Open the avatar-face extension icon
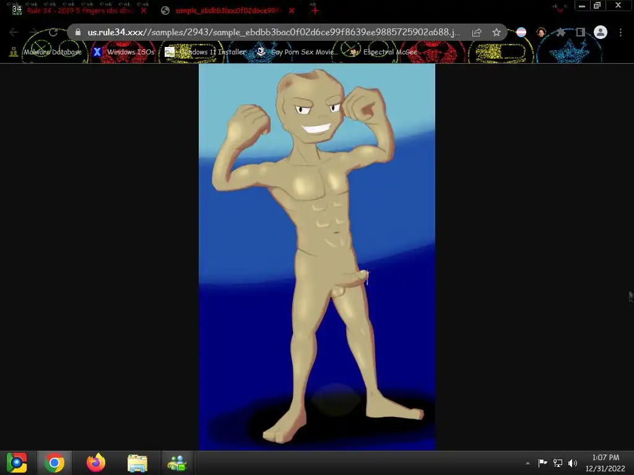This screenshot has width=634, height=475. pos(541,32)
